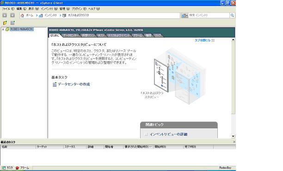Click arrow after インベントリ in breadcrumb

click(x=60, y=16)
